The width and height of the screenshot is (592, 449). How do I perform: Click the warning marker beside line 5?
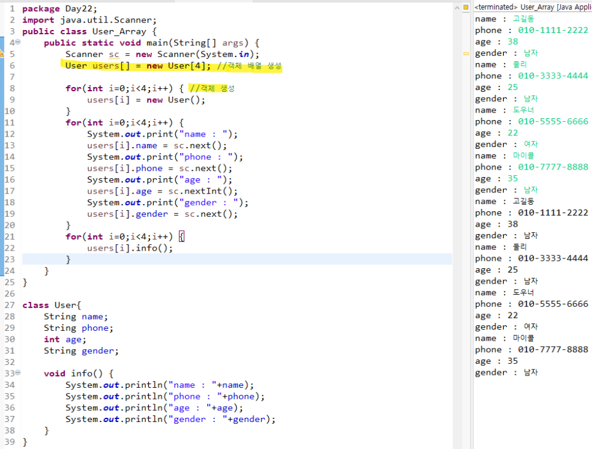pyautogui.click(x=1, y=54)
